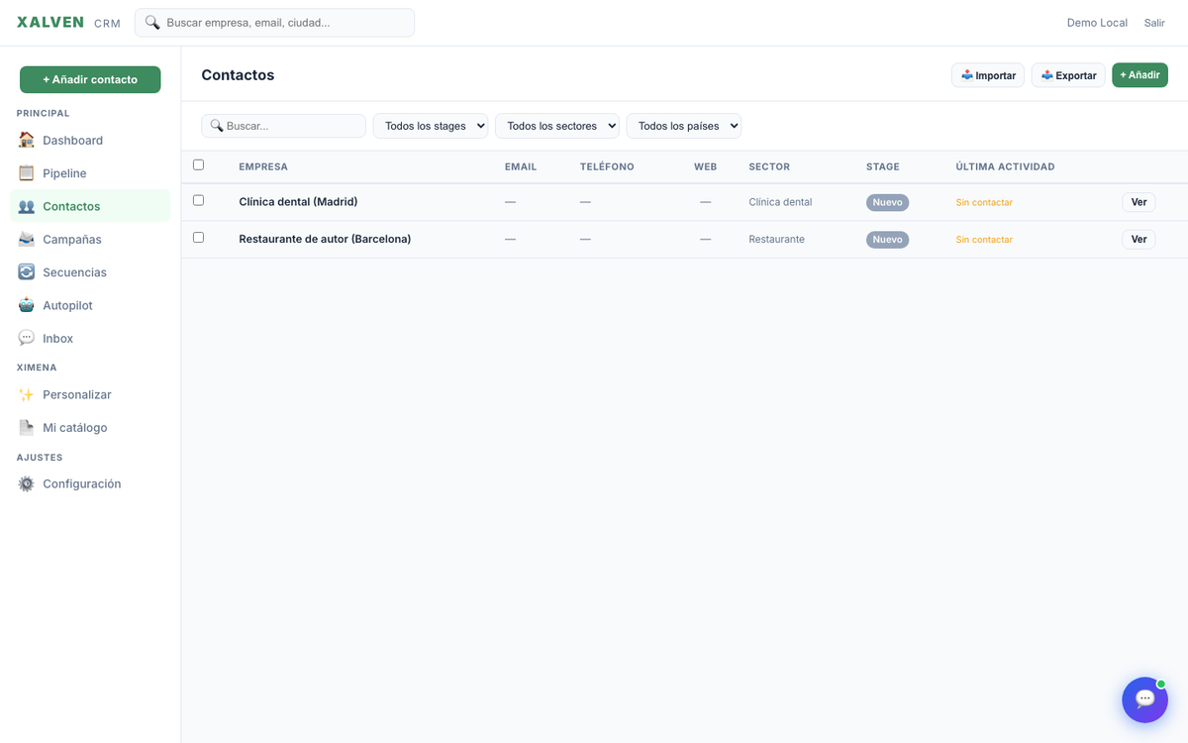
Task: Click the Clínica dental sector cell
Action: [780, 202]
